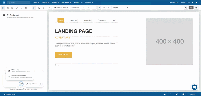Viewport: 201px width, 96px height.
Task: Click the Attach images paperclip button
Action: click(x=21, y=84)
